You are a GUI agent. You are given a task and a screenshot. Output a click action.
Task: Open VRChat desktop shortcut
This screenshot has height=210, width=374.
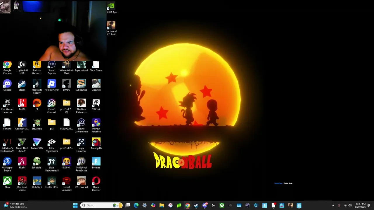[96, 105]
